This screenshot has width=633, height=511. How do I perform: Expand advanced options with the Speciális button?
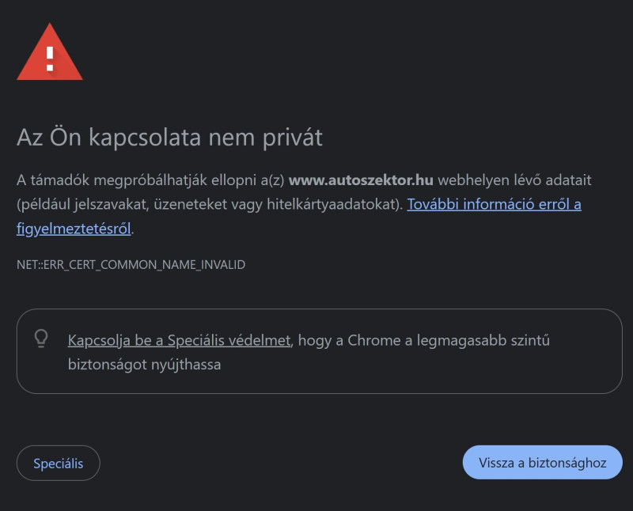coord(58,463)
